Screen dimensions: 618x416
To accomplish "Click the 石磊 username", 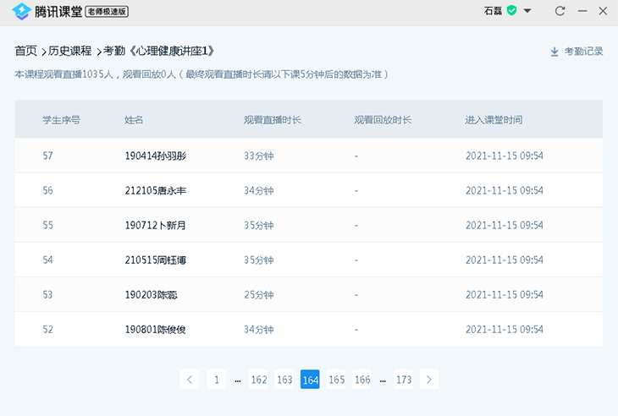I will pyautogui.click(x=493, y=11).
